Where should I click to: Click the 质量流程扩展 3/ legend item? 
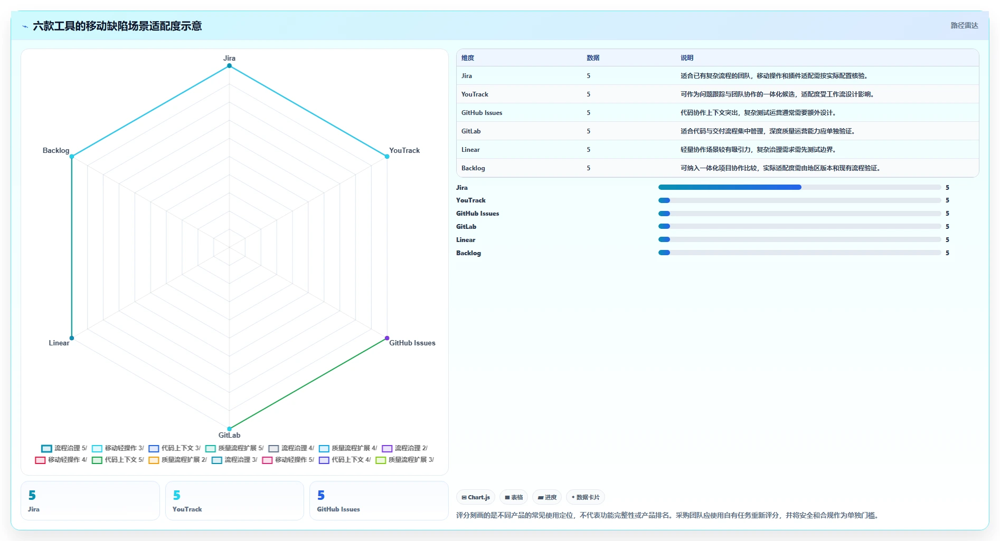click(x=405, y=460)
